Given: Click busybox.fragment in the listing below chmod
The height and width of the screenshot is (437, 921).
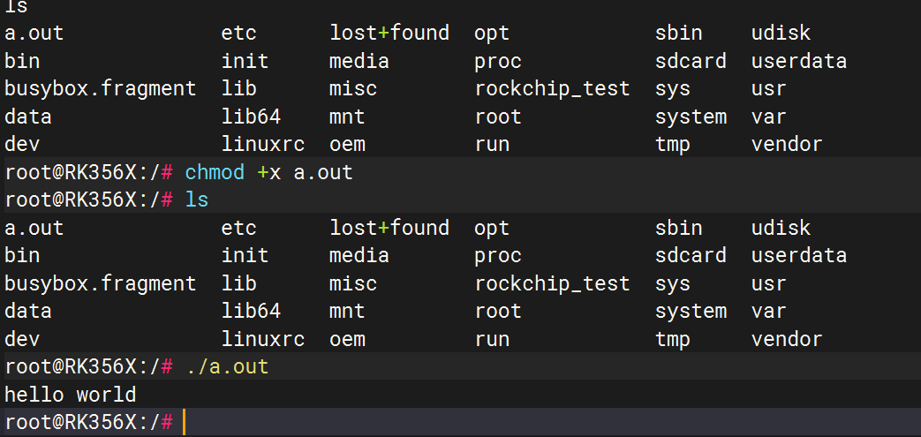Looking at the screenshot, I should (101, 283).
